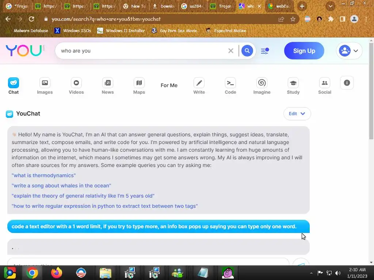Open the Write app icon
Screen dimensions: 374x280
click(199, 86)
